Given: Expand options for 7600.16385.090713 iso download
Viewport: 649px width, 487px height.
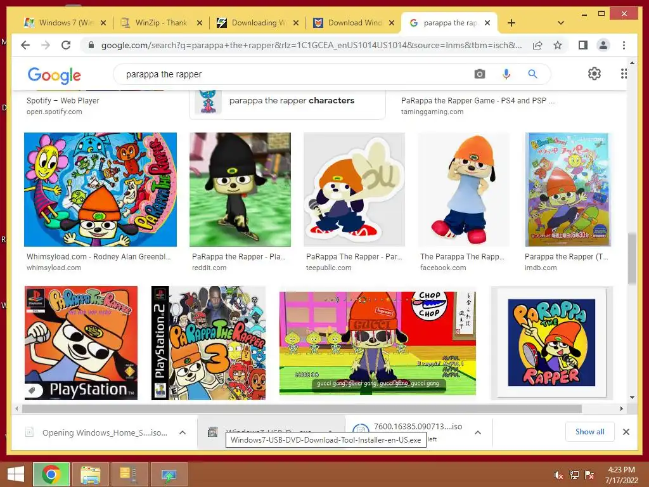Looking at the screenshot, I should pos(478,432).
